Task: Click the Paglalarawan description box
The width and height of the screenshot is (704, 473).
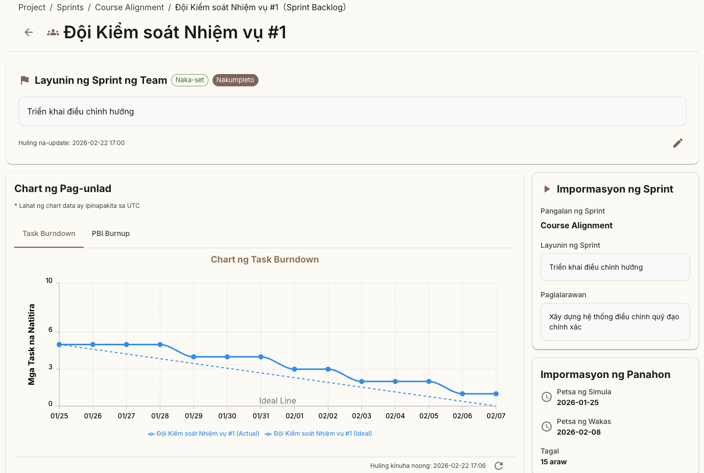Action: tap(615, 322)
